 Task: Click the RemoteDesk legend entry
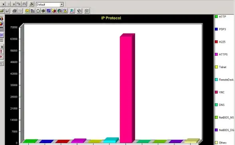(224, 80)
